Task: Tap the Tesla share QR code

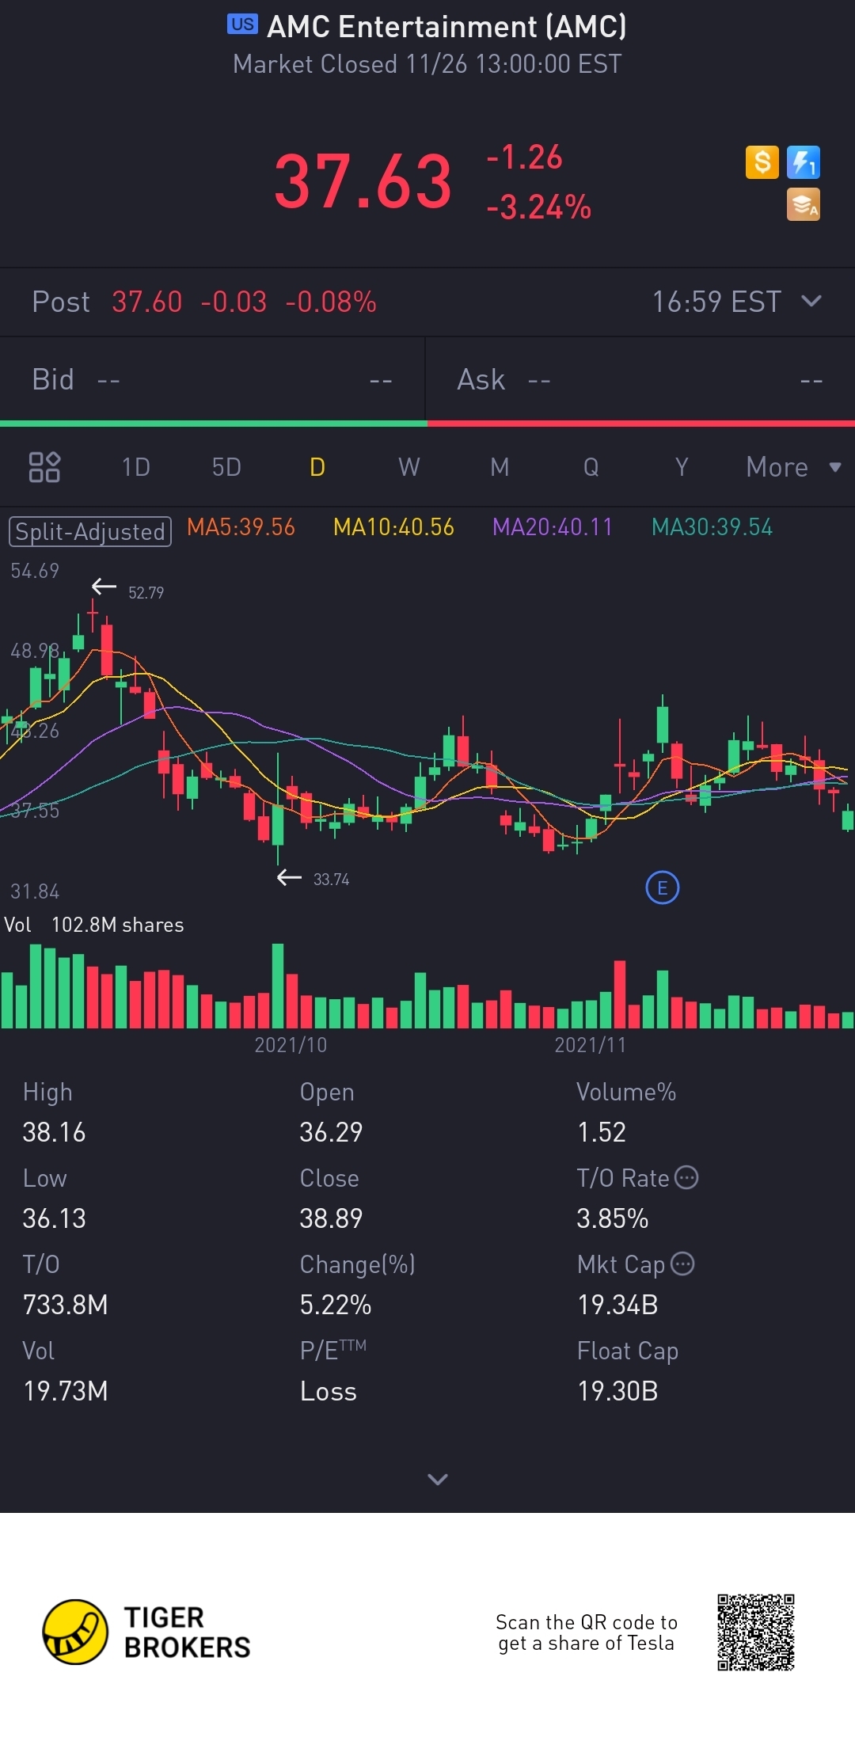Action: pyautogui.click(x=756, y=1632)
